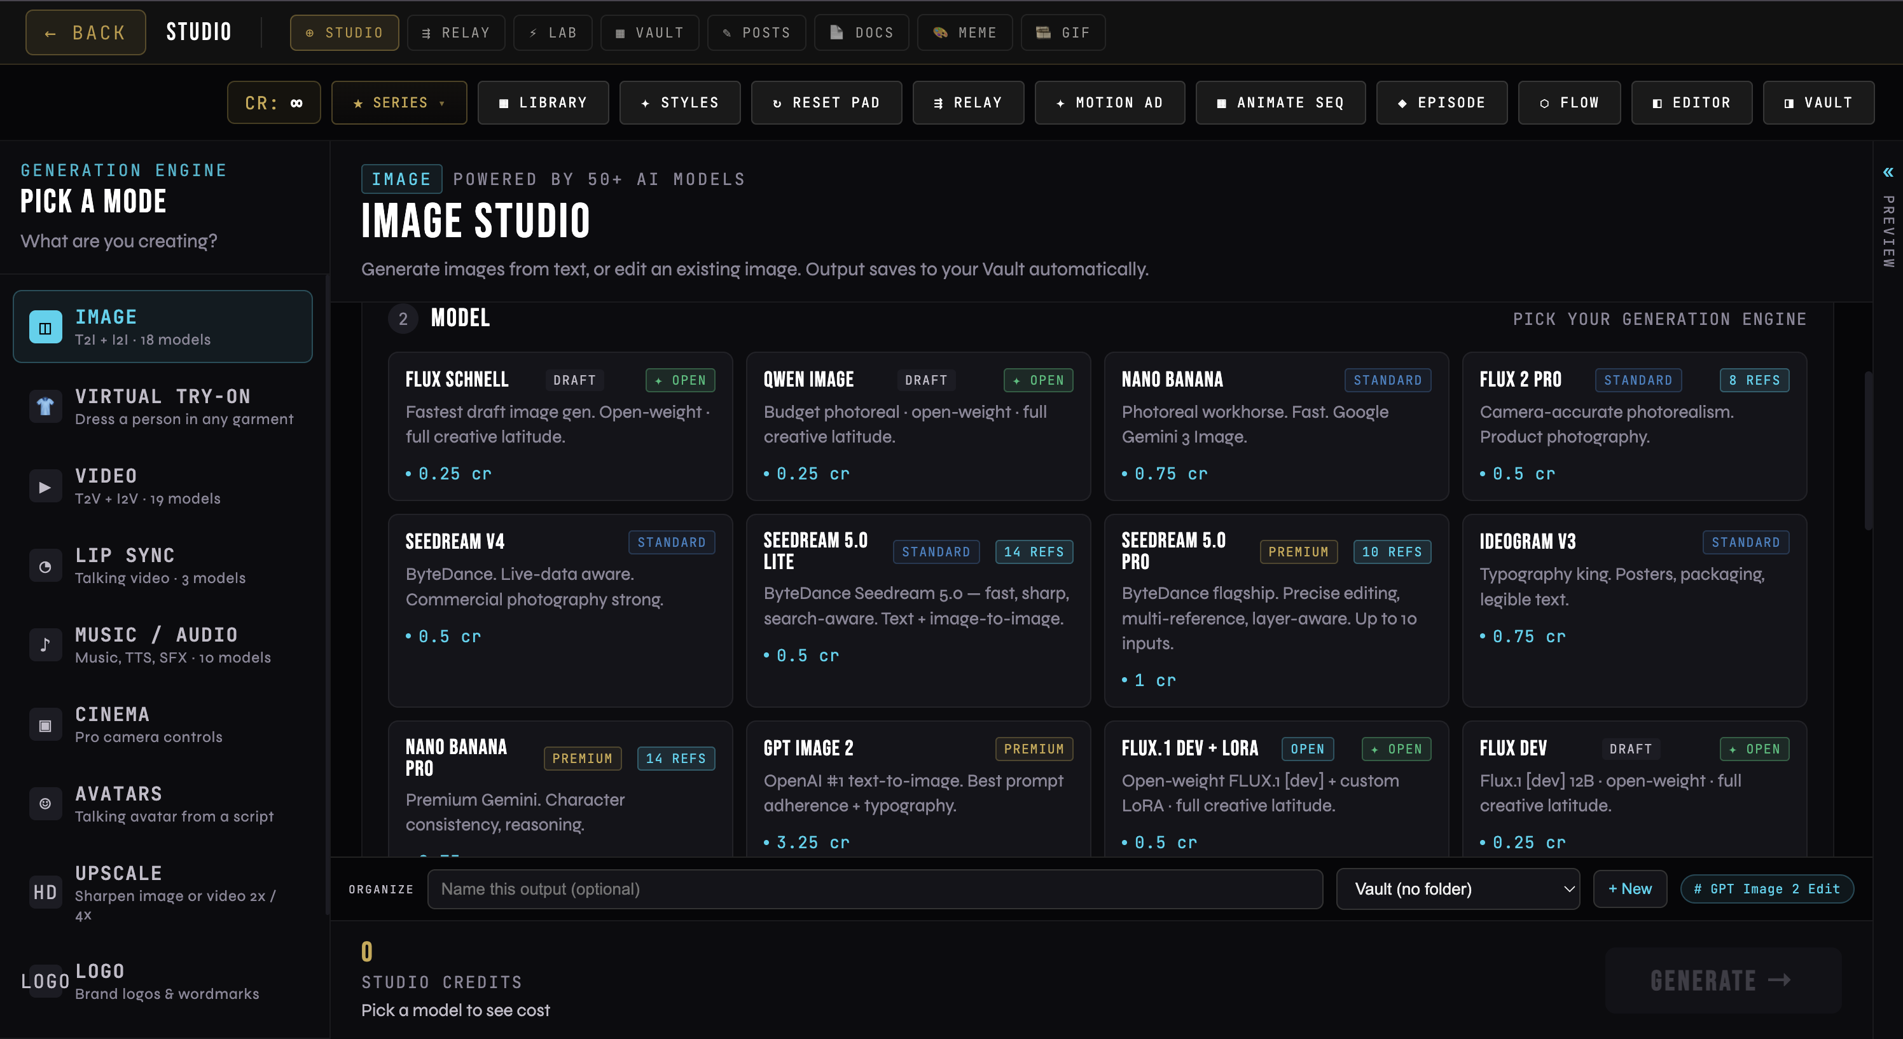
Task: Click the Lip Sync mode icon
Action: [45, 567]
